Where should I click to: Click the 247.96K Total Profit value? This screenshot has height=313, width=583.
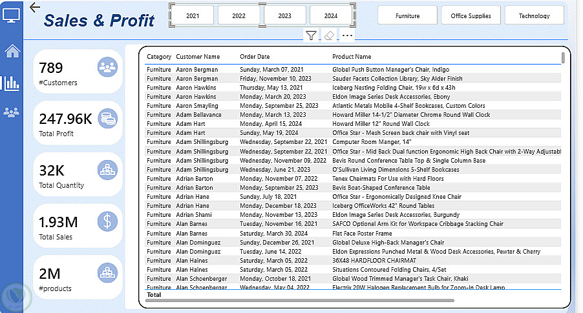coord(65,119)
